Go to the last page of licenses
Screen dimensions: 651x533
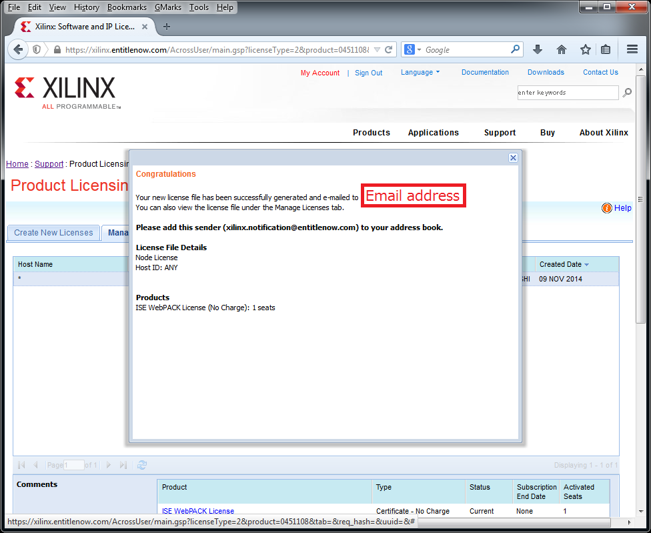click(123, 465)
